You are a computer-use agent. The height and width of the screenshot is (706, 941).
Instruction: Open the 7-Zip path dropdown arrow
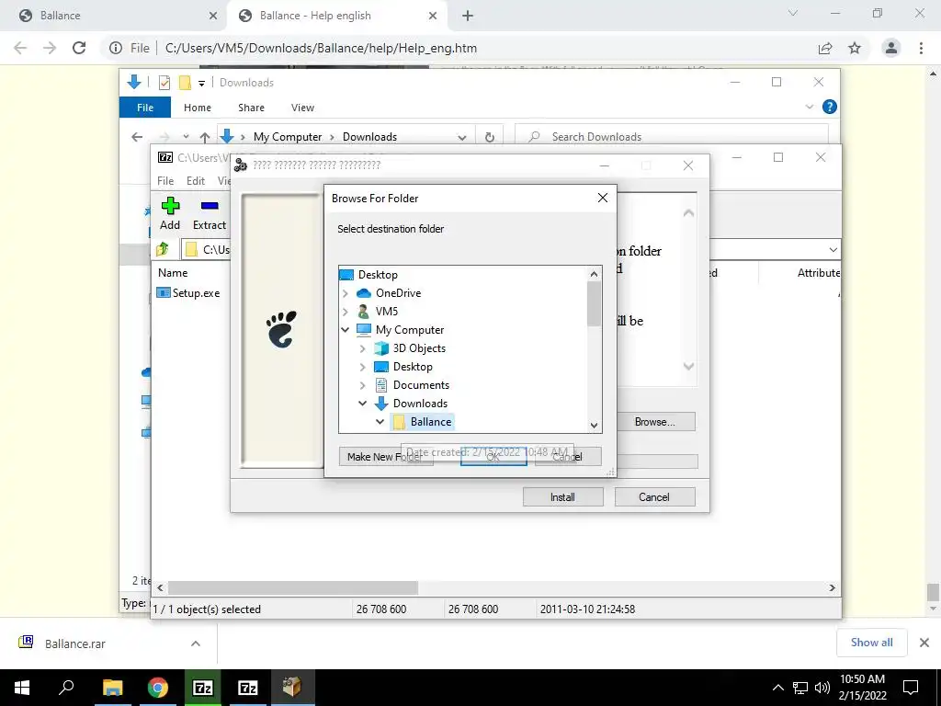tap(833, 250)
